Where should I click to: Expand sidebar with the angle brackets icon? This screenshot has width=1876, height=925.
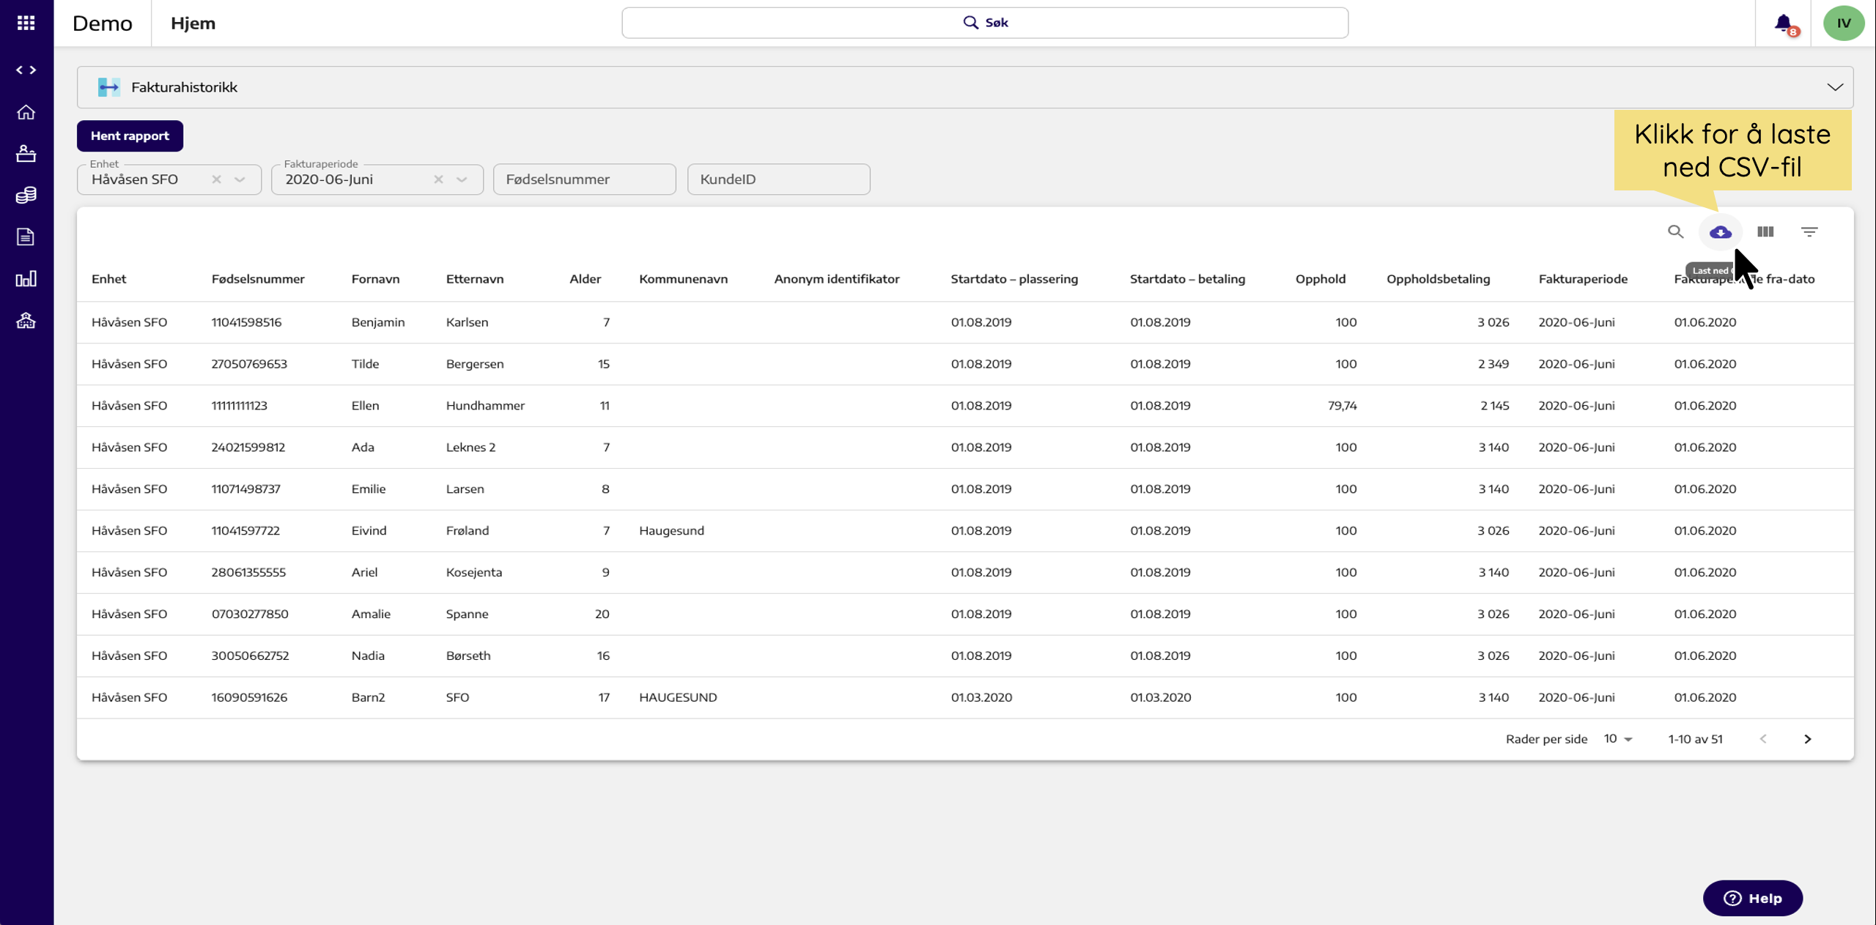(26, 70)
